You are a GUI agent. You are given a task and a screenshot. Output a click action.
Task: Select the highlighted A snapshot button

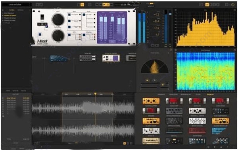click(x=207, y=5)
